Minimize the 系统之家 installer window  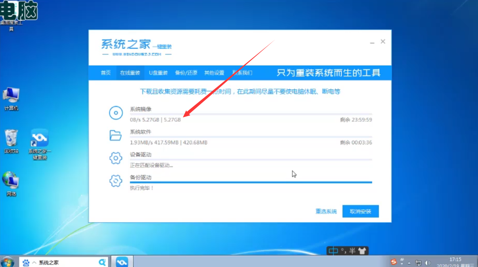pyautogui.click(x=372, y=42)
